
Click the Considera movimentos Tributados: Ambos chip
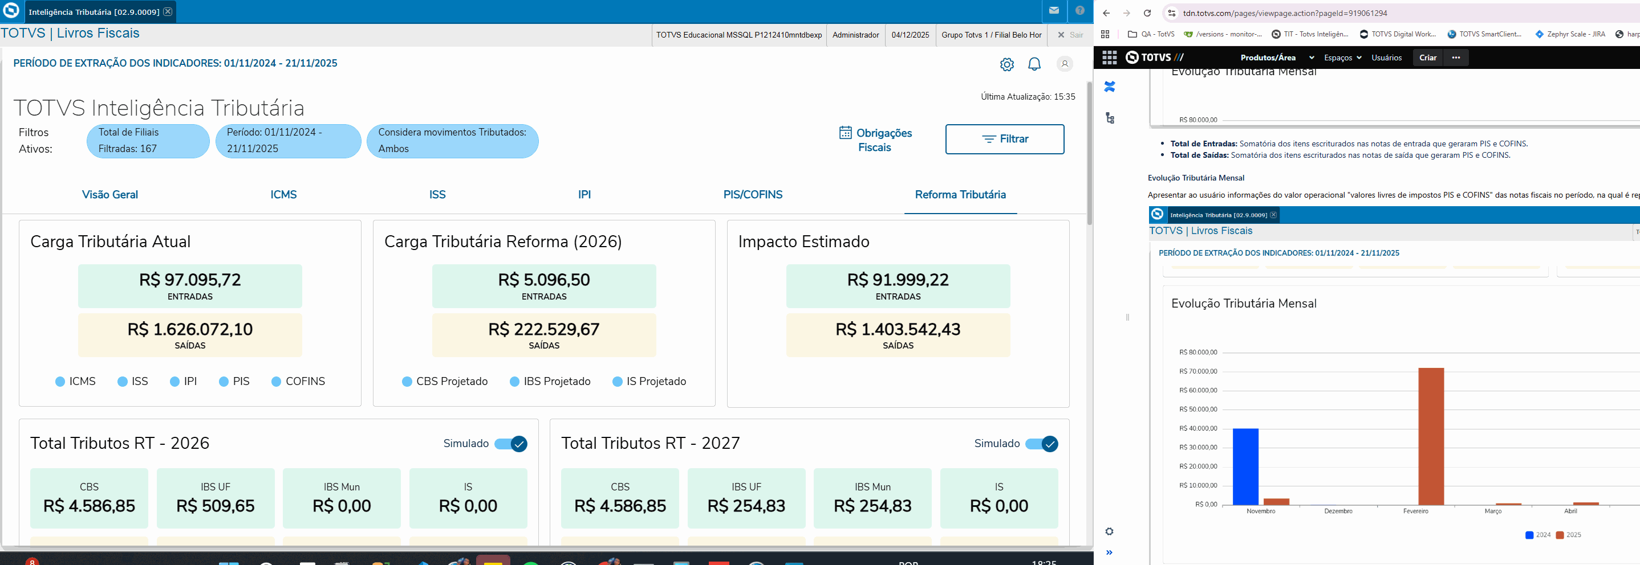click(453, 141)
